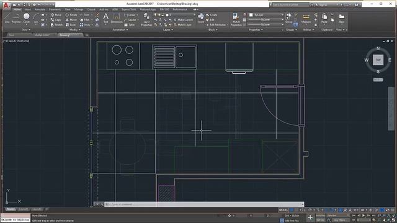The height and width of the screenshot is (223, 397).
Task: Click the Group objects tool
Action: 288,18
